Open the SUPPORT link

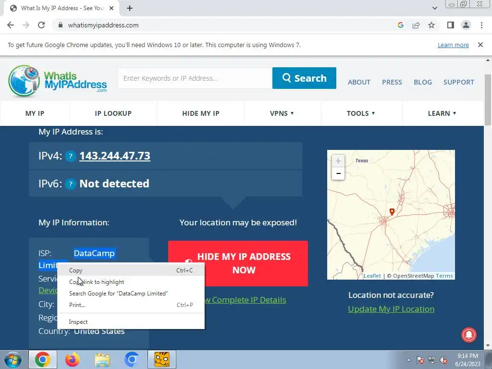pos(458,82)
